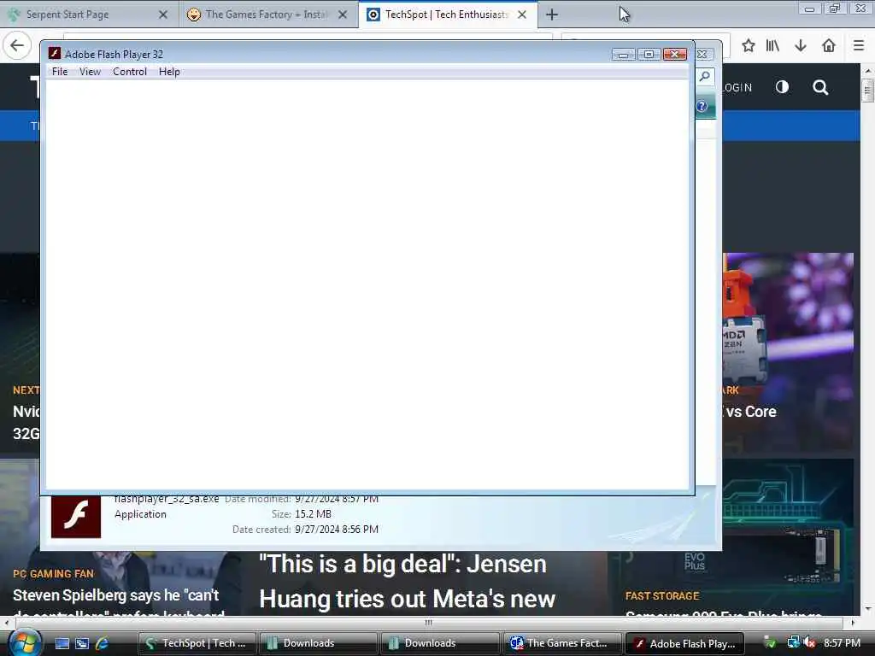875x656 pixels.
Task: Launch Internet Explorer from quick launch
Action: [x=103, y=643]
